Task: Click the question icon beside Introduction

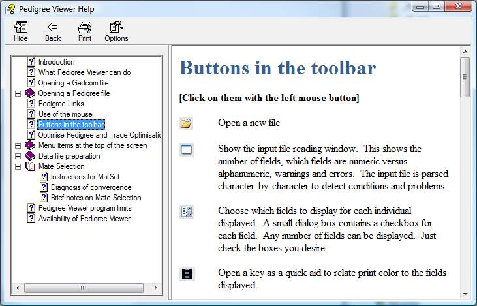Action: coord(31,62)
